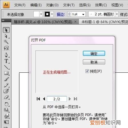Screen dimensions: 128x128
Task: Click the 未选择对象 status label
Action: click(x=15, y=15)
